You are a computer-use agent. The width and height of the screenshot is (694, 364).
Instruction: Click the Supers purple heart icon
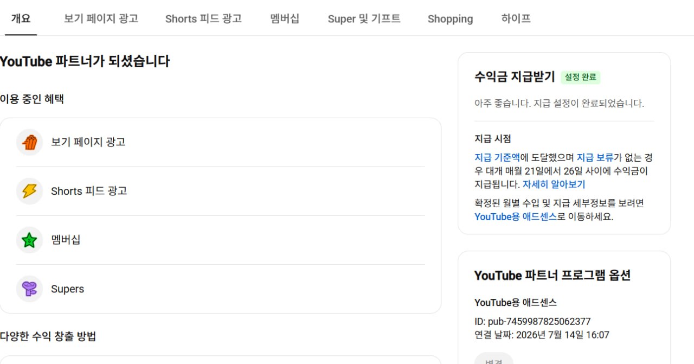pos(29,289)
